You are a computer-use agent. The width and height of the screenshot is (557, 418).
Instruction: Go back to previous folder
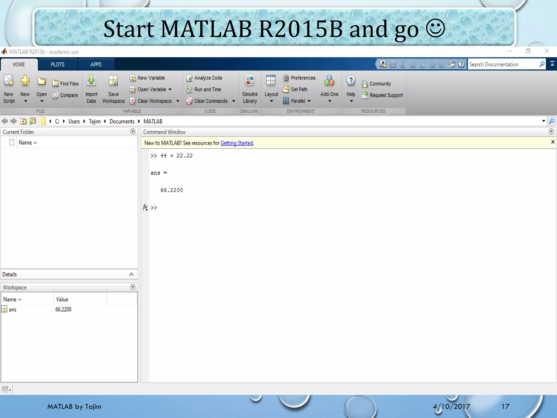tap(5, 121)
